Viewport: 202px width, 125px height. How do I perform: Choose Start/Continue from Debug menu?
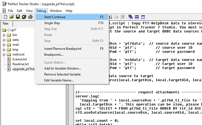point(72,17)
